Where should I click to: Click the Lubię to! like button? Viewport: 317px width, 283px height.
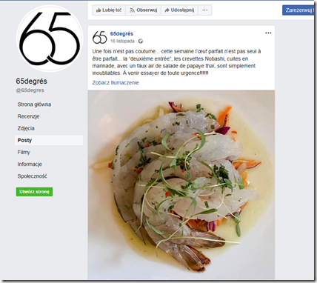pyautogui.click(x=109, y=10)
